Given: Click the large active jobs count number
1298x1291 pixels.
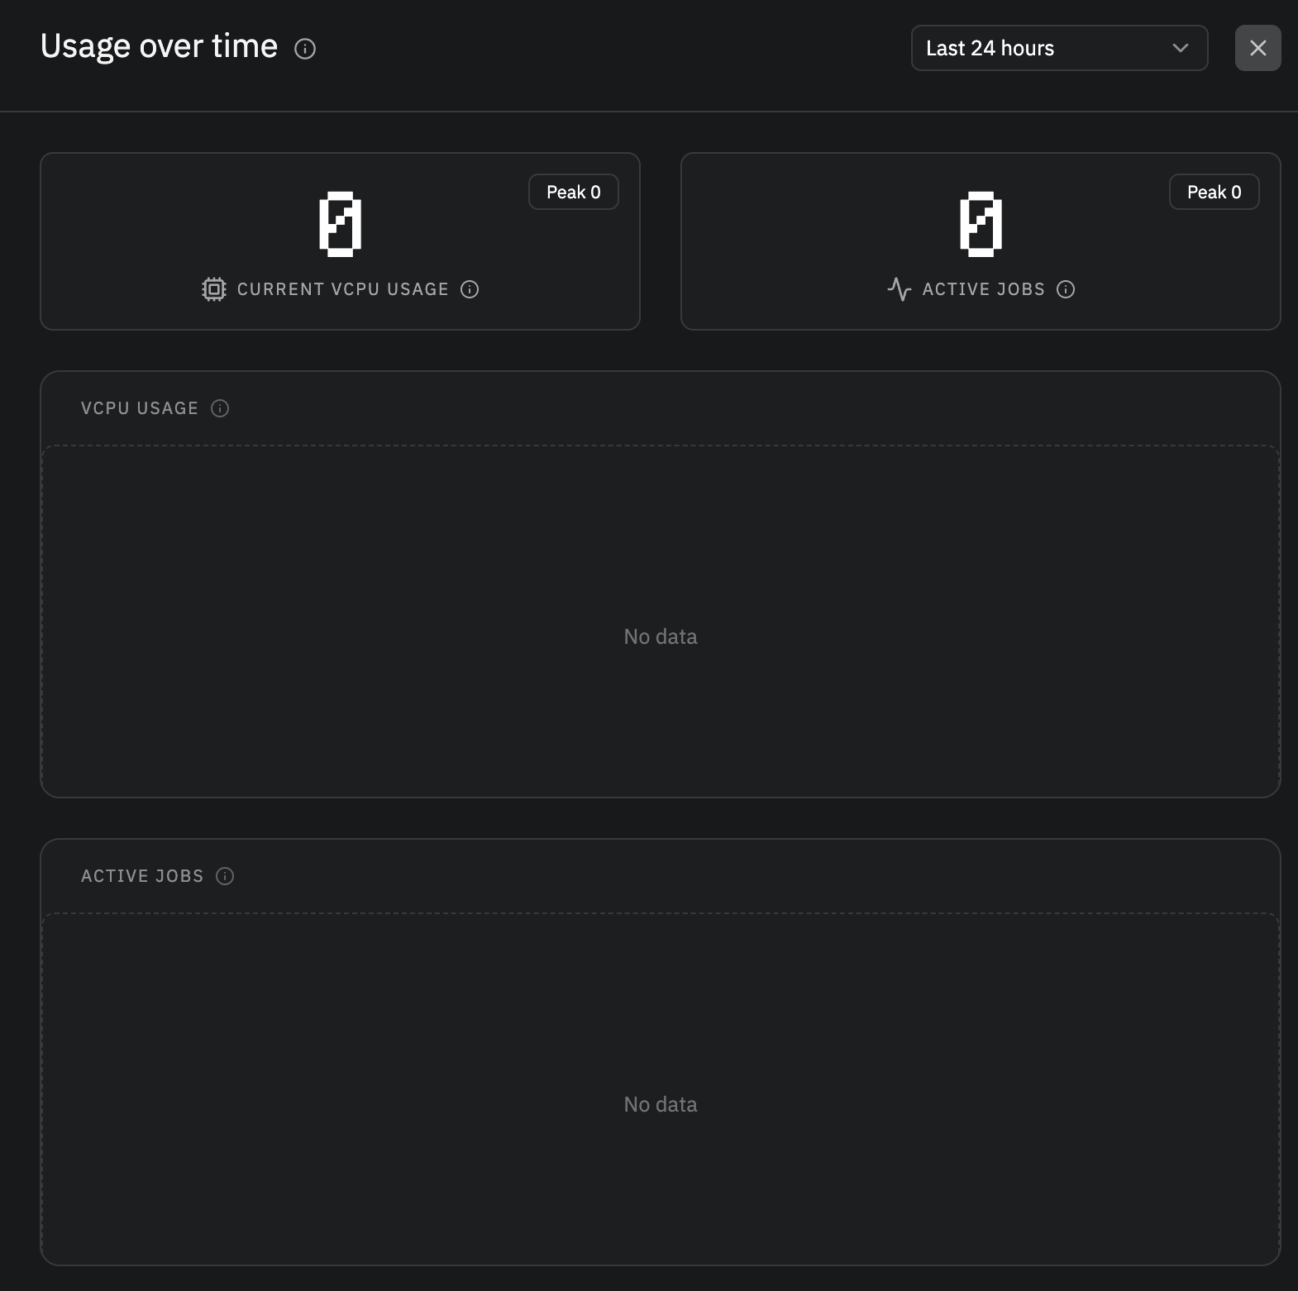Looking at the screenshot, I should click(981, 224).
